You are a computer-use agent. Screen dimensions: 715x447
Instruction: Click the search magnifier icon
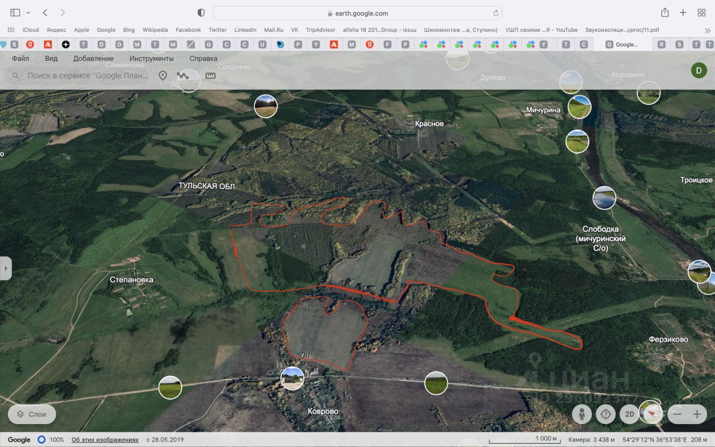coord(16,75)
